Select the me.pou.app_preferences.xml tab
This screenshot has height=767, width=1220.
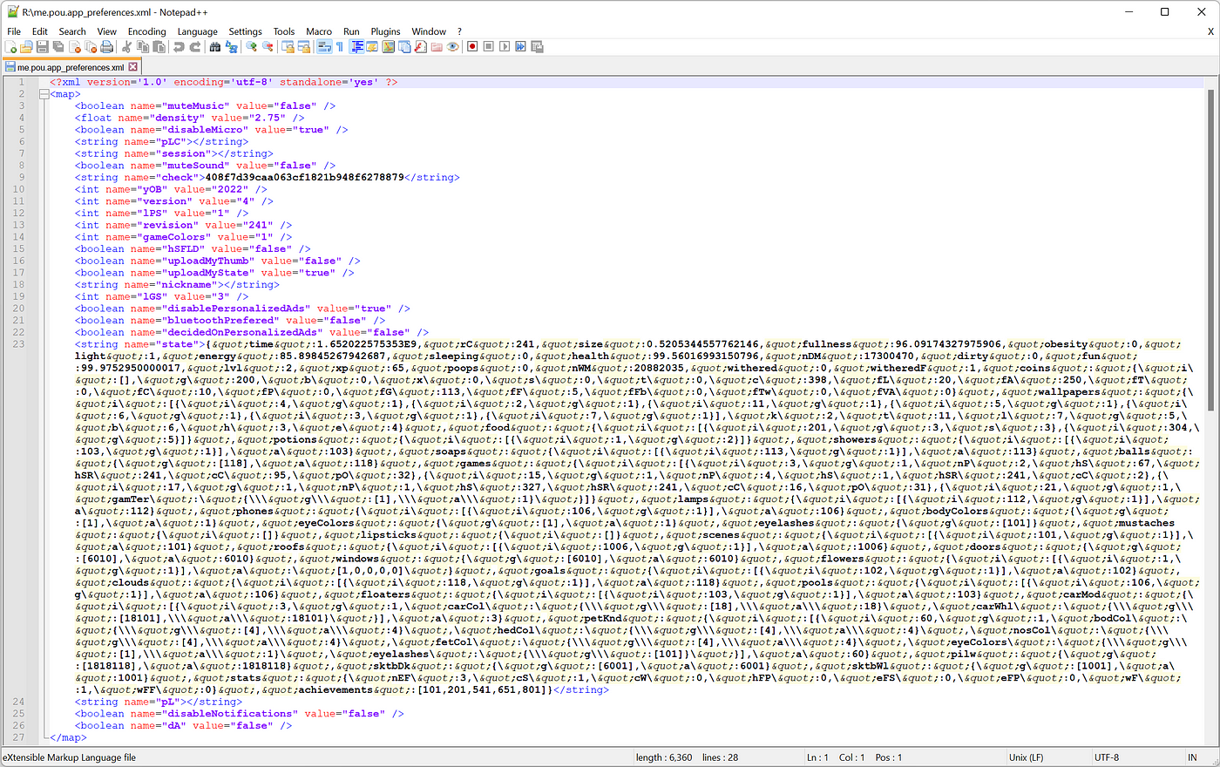pyautogui.click(x=70, y=67)
